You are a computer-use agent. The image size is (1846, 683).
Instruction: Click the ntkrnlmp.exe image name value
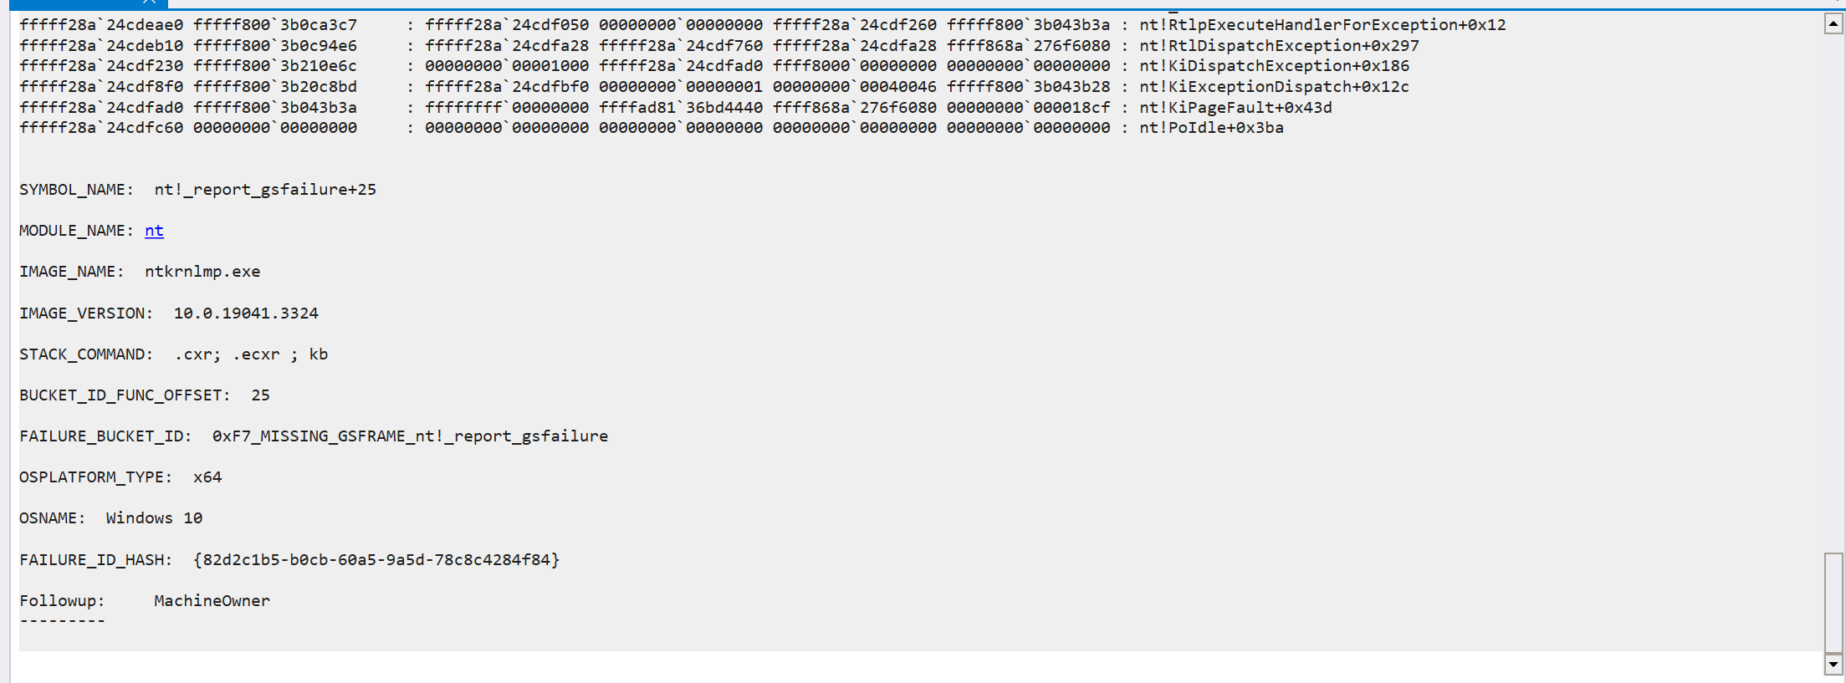pos(202,272)
